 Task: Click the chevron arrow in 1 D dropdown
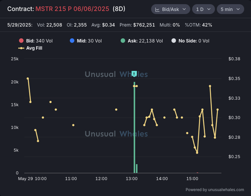pyautogui.click(x=209, y=9)
